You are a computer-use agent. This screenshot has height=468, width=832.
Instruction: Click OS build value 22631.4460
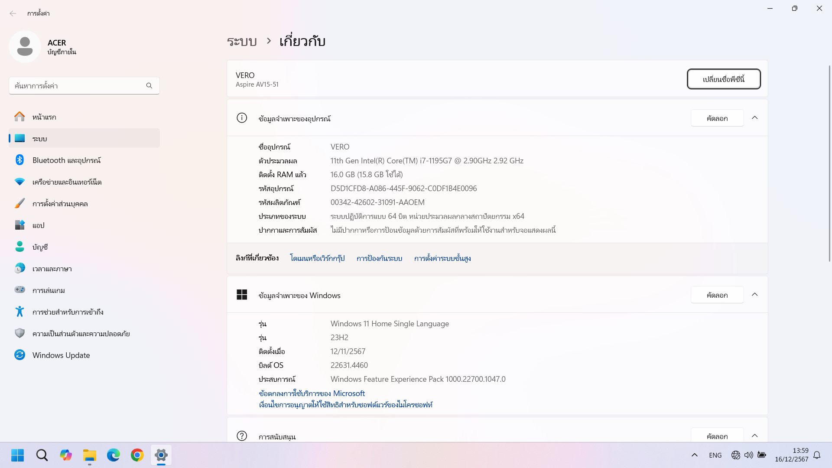pos(349,365)
